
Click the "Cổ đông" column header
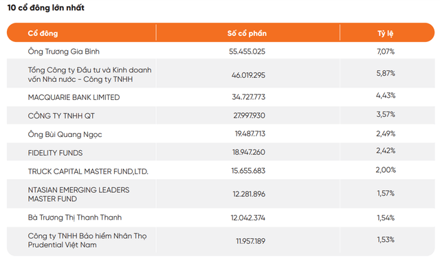pos(43,33)
